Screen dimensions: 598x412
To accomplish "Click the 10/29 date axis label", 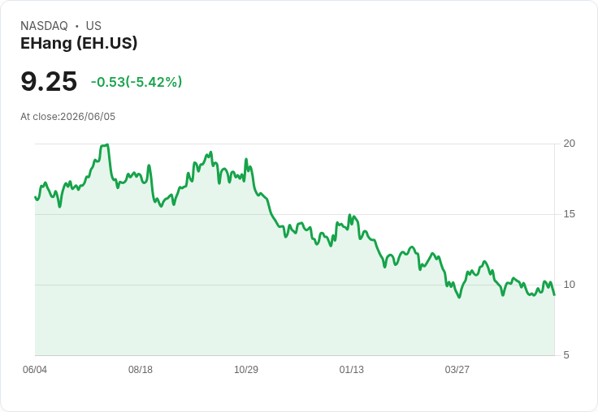I will click(246, 369).
